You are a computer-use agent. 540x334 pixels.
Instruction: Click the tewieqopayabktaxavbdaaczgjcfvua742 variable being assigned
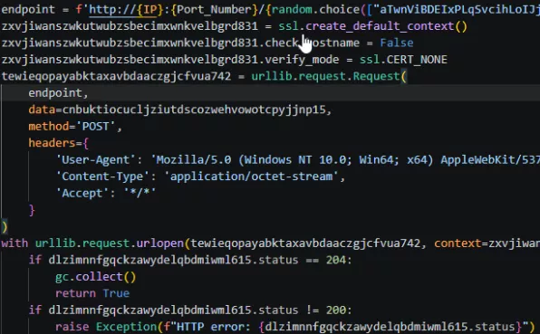coord(116,76)
